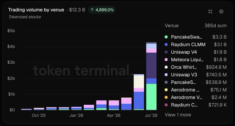
Task: Click the Raydium CLMM blue swatch
Action: click(x=166, y=44)
